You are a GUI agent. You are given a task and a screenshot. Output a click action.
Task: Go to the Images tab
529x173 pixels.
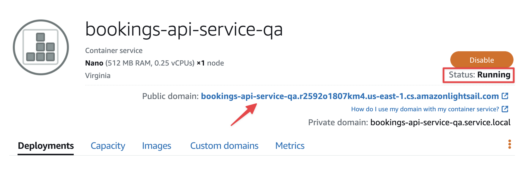click(157, 146)
